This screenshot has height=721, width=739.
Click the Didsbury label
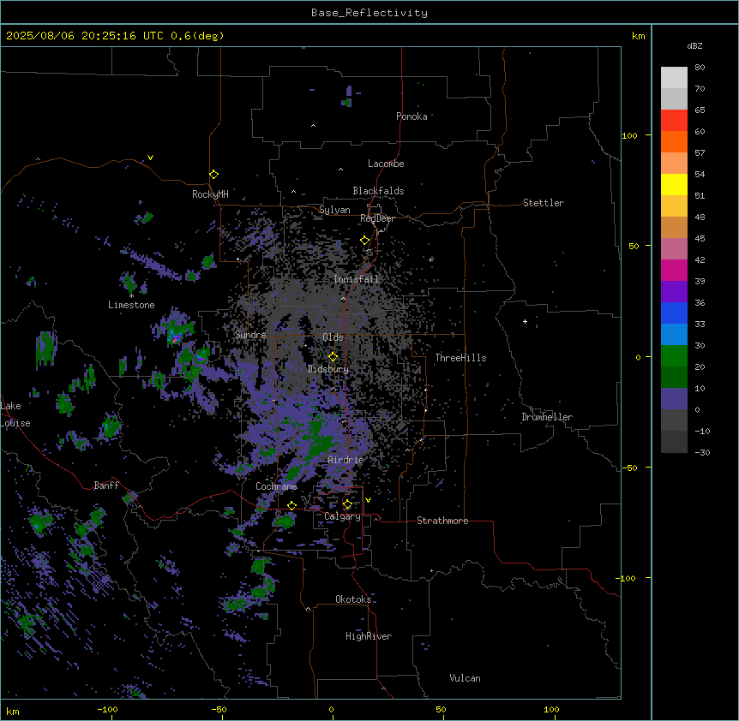[x=328, y=369]
